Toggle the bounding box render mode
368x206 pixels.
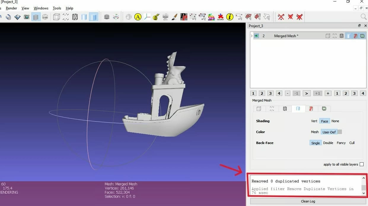pos(56,17)
